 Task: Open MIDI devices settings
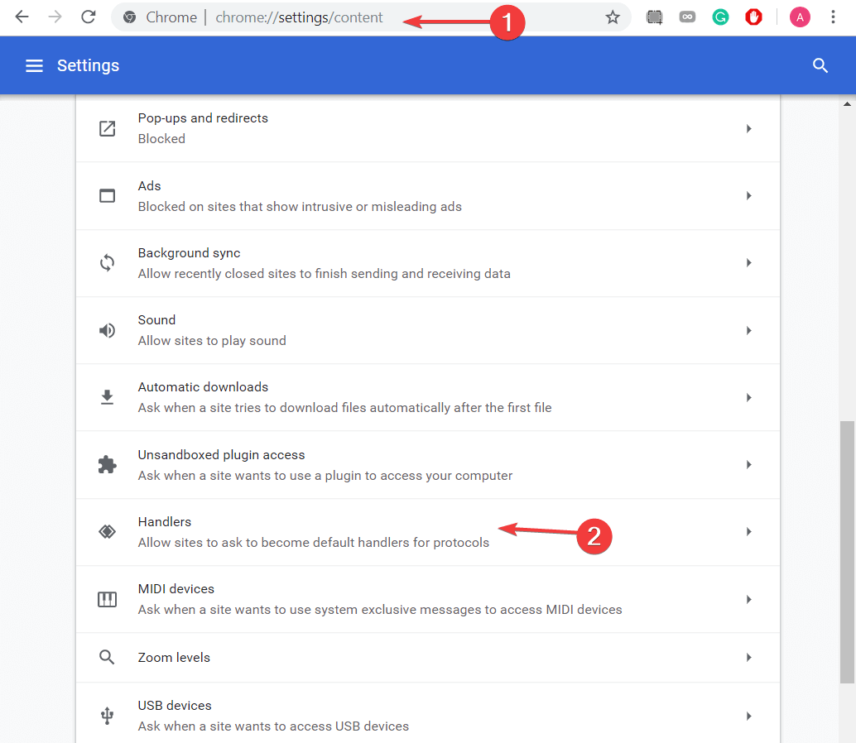(176, 588)
